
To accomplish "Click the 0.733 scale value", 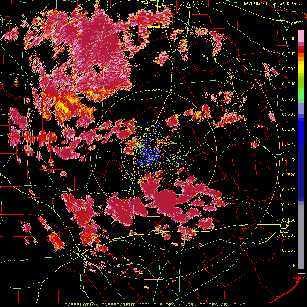I will 289,114.
